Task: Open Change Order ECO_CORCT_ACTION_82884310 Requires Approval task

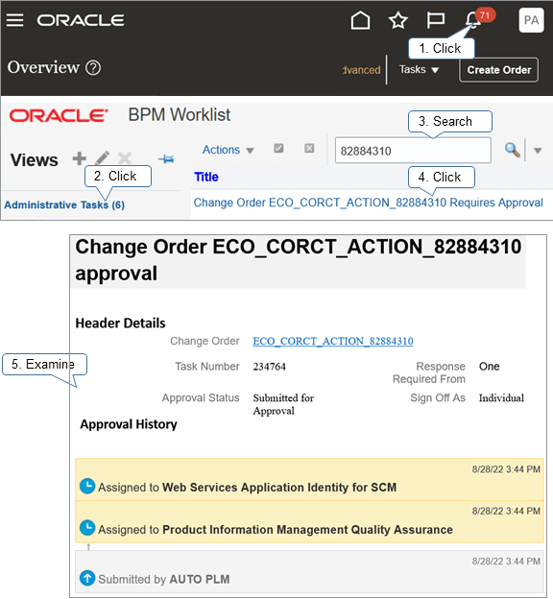Action: click(368, 203)
